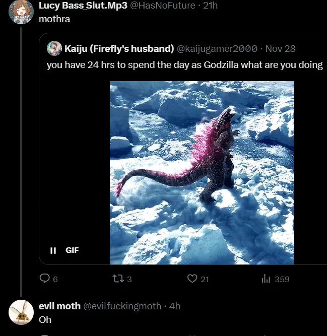
Task: Open the Nov 28 quoted tweet date
Action: coord(280,49)
